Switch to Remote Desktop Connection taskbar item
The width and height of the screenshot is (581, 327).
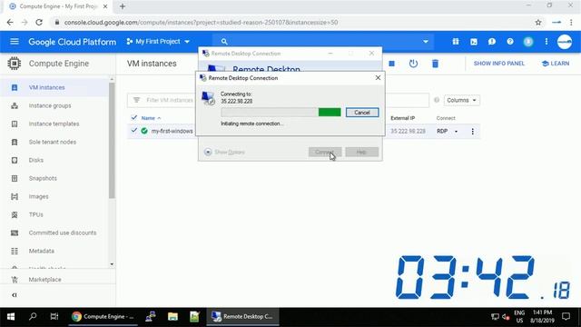click(242, 317)
